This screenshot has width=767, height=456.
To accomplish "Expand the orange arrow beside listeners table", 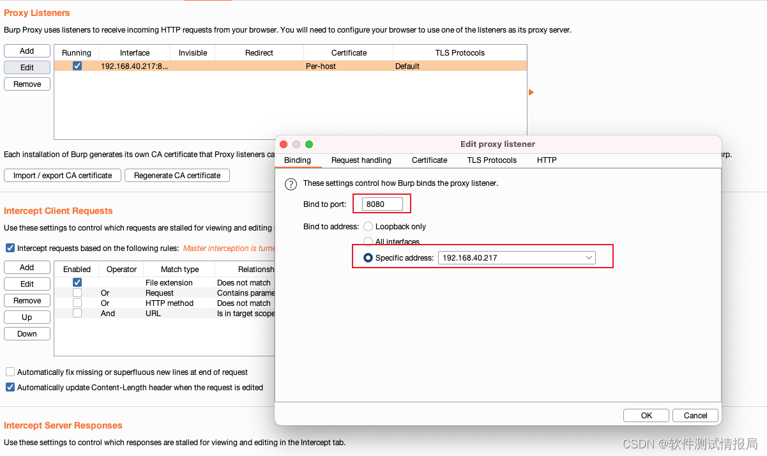I will (x=531, y=93).
